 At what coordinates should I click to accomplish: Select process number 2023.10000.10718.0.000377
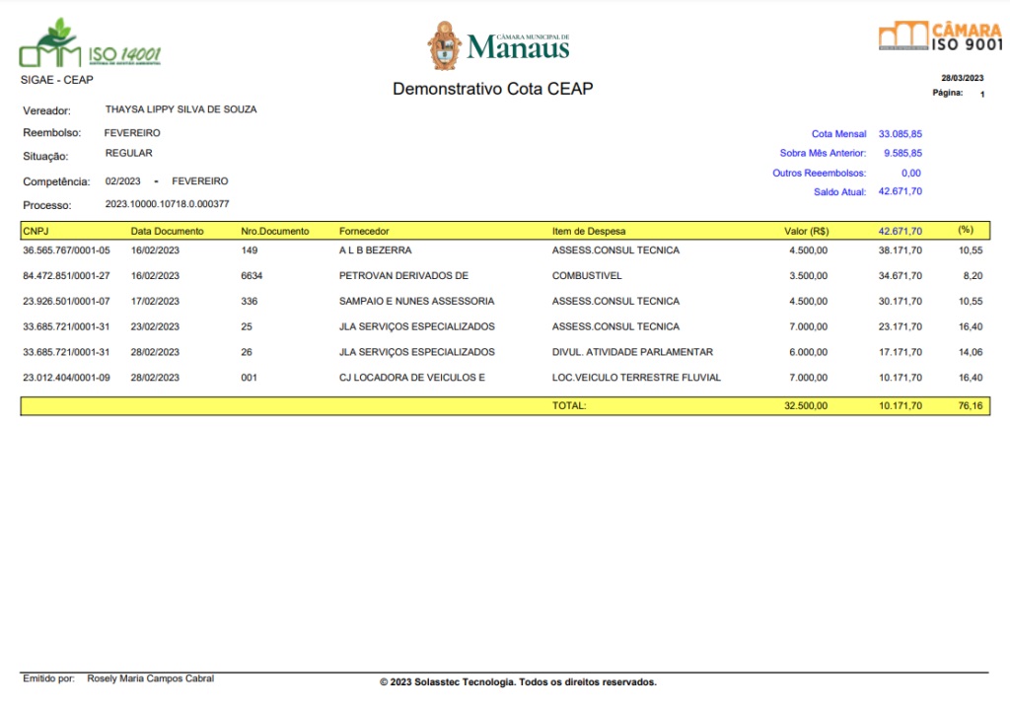pyautogui.click(x=167, y=204)
